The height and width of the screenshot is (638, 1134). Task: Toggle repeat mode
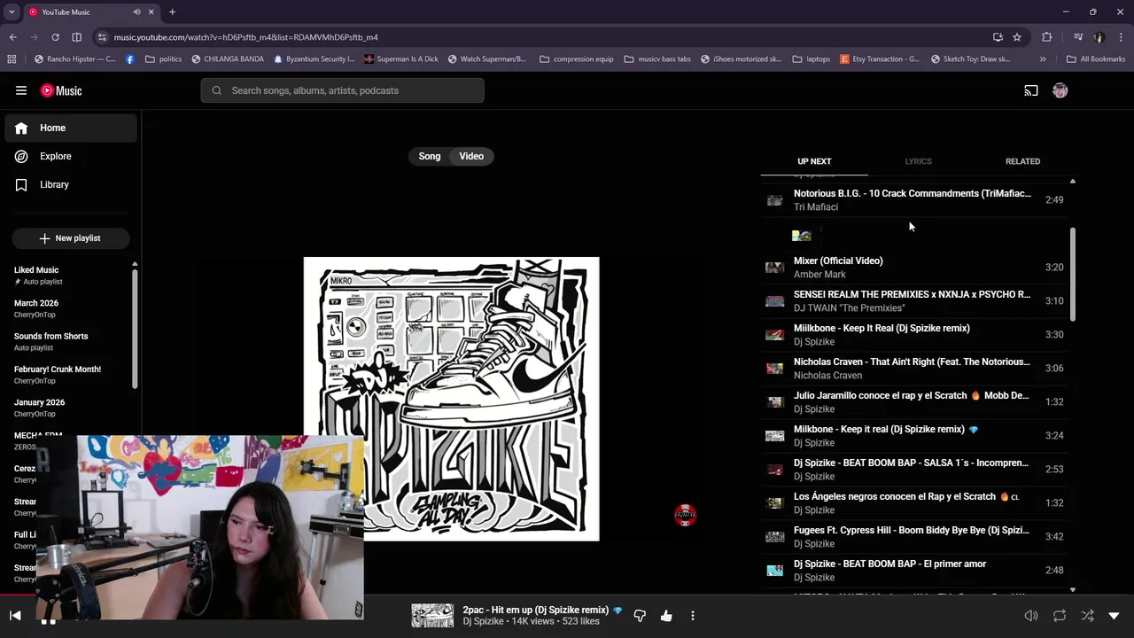[x=1060, y=616]
